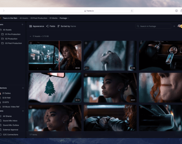Click the Search in Footage field
This screenshot has width=182, height=144.
tap(153, 26)
